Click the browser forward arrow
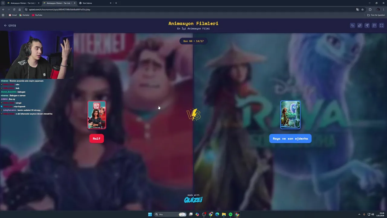The height and width of the screenshot is (218, 387). pyautogui.click(x=8, y=9)
